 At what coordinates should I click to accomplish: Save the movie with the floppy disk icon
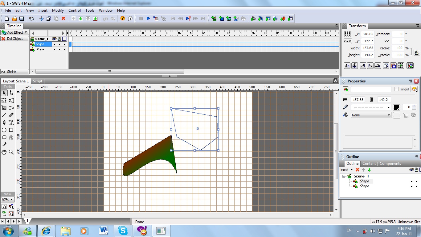(x=22, y=19)
